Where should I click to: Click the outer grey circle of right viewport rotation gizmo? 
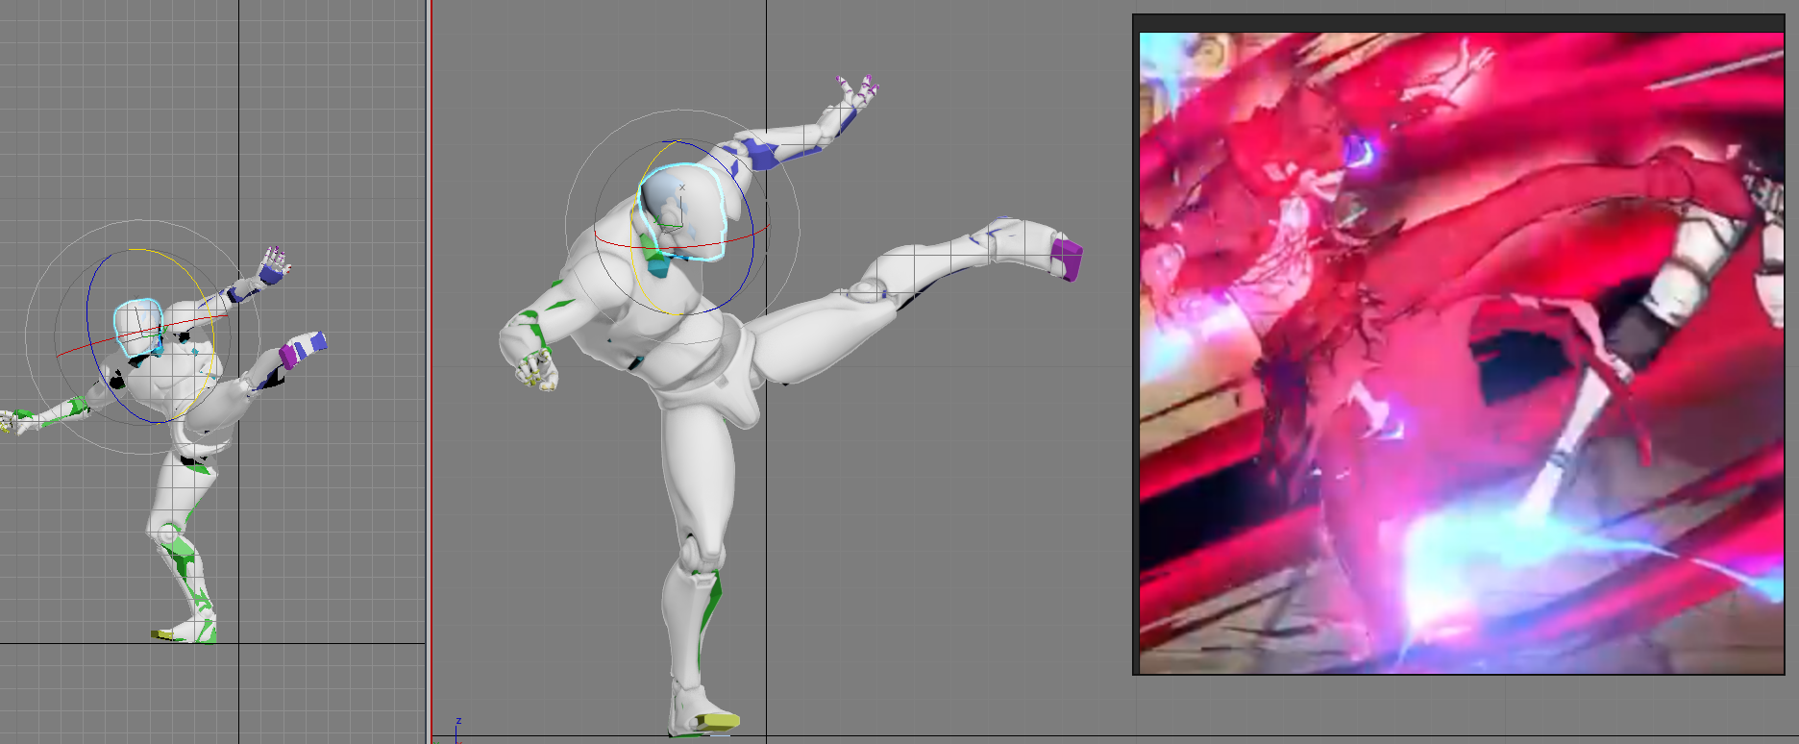[x=798, y=228]
